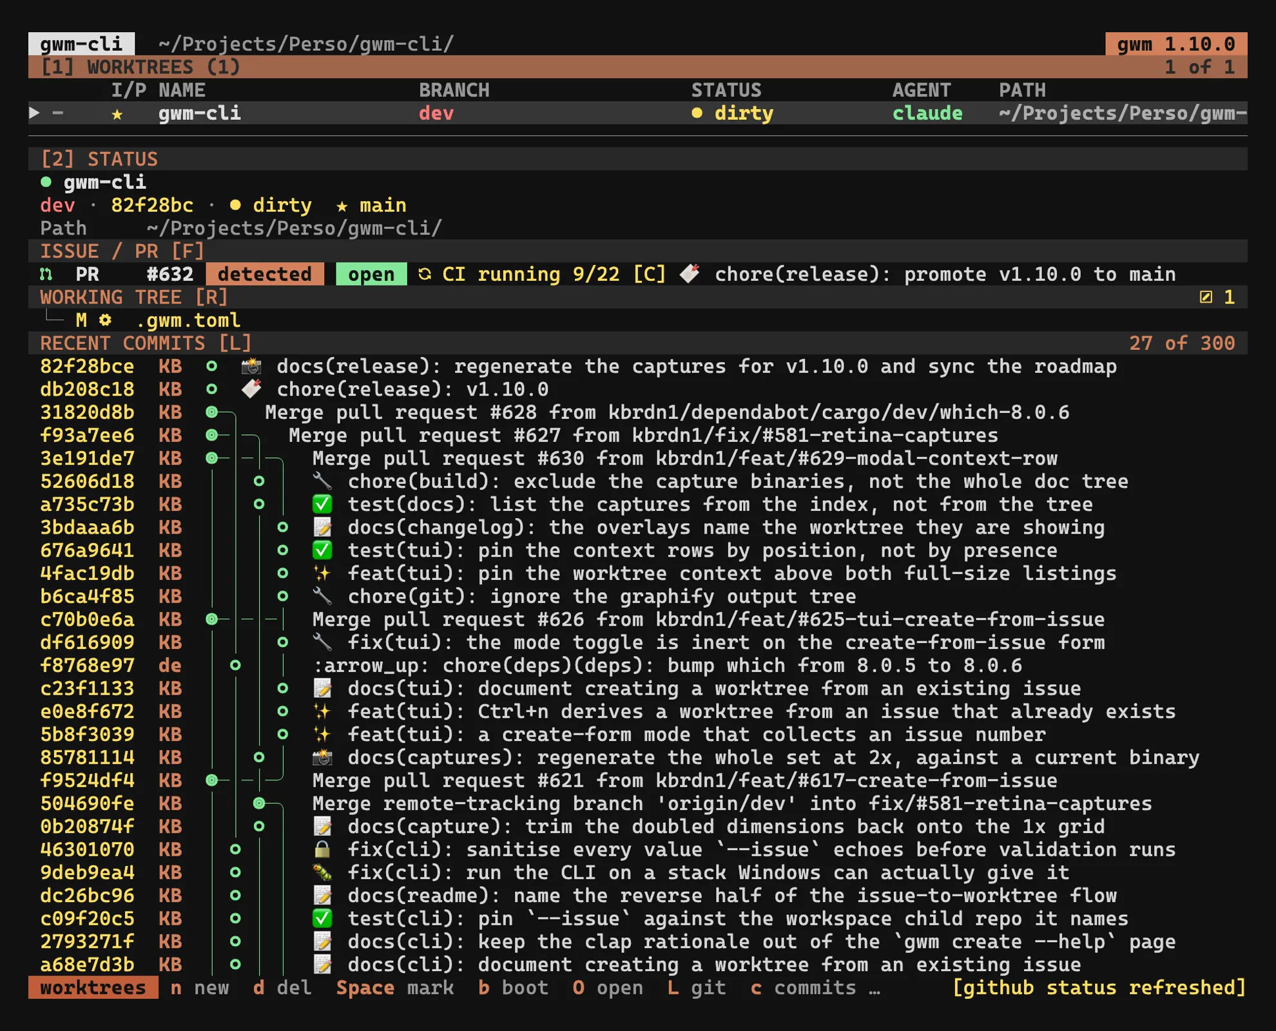Screen dimensions: 1276x1031
Task: Click commit hash f8768e97
Action: (x=87, y=666)
